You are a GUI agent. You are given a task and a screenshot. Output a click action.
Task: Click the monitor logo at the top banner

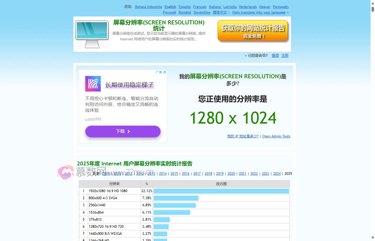click(92, 33)
